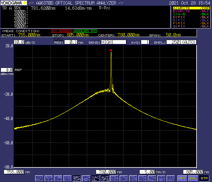This screenshot has width=212, height=182.
Task: Toggle the NOI MSK indicator
Action: pos(67,178)
